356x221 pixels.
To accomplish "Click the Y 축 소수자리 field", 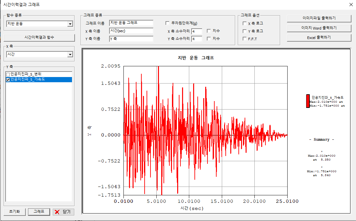I will point(197,39).
